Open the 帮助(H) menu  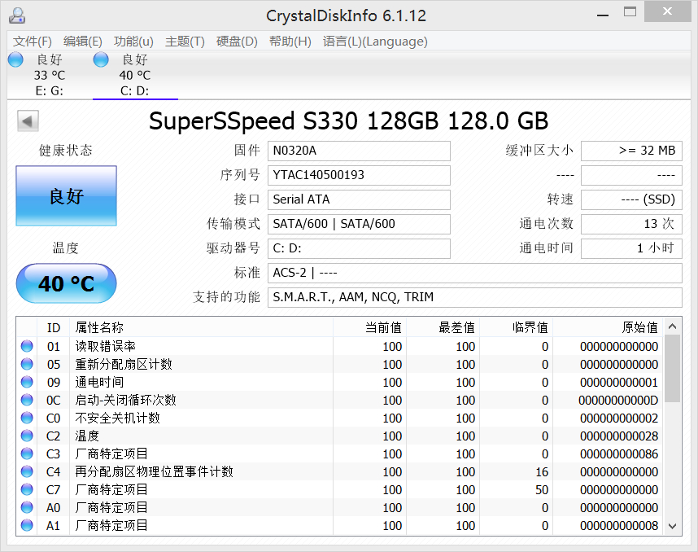[290, 42]
